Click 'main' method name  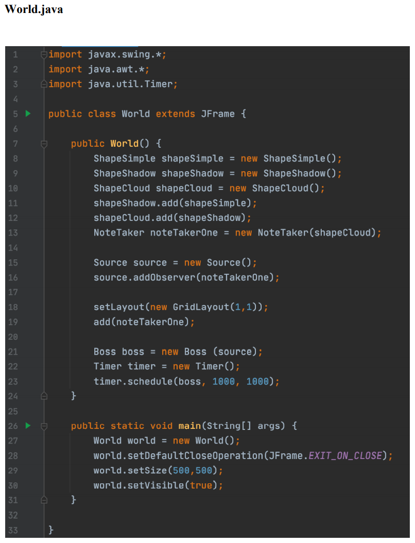pos(190,426)
